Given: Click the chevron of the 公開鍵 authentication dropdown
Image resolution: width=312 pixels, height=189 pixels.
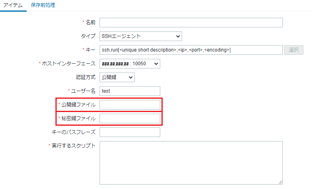Looking at the screenshot, I should pos(131,77).
